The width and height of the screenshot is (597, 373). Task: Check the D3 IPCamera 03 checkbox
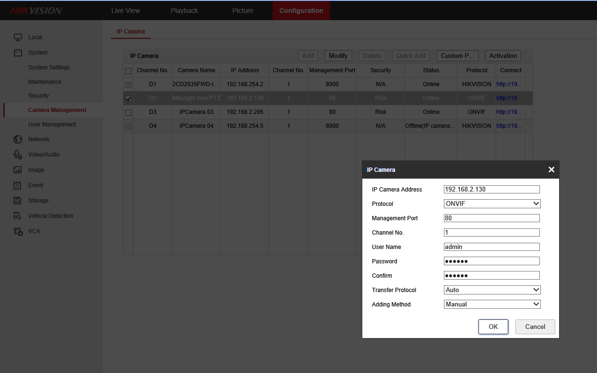point(128,113)
